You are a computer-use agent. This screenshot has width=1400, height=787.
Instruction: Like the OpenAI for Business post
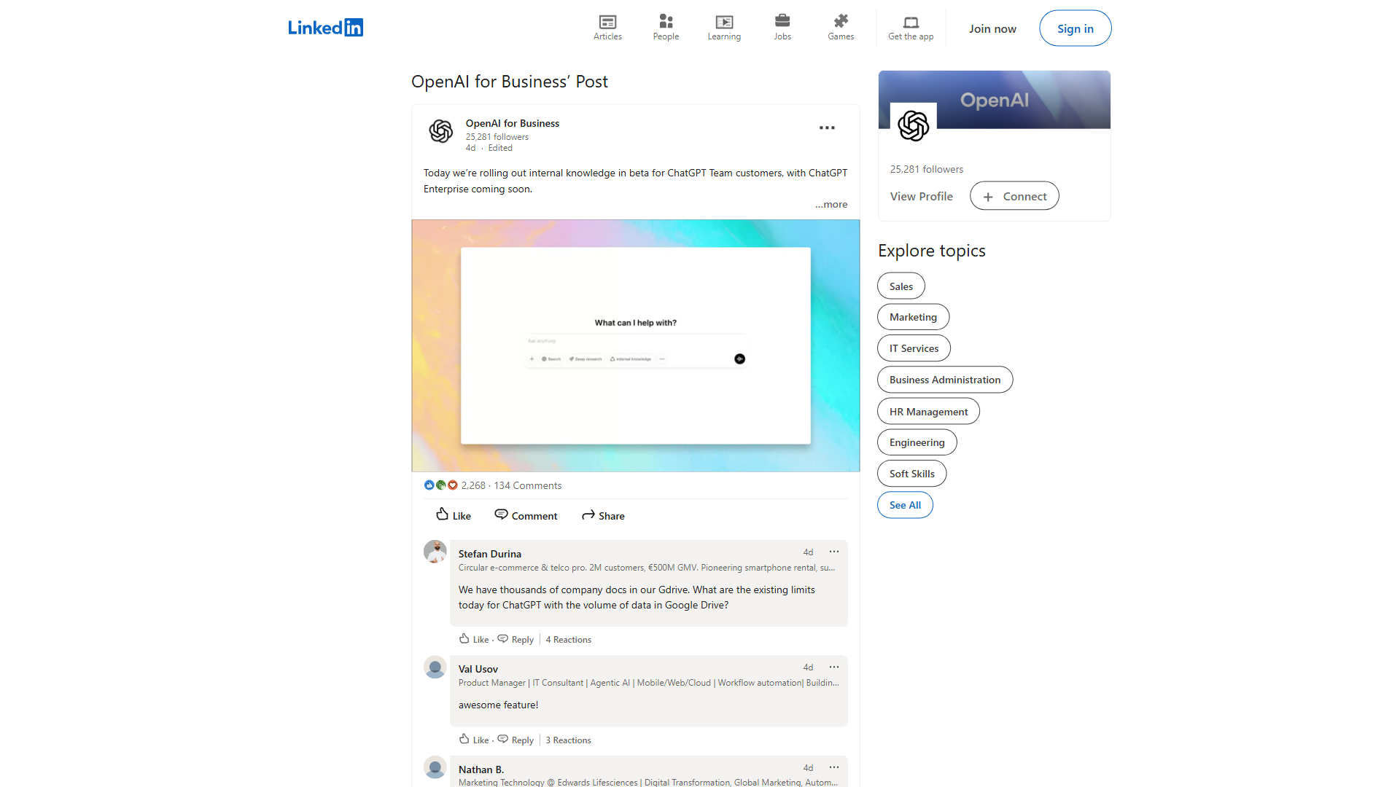pos(454,515)
